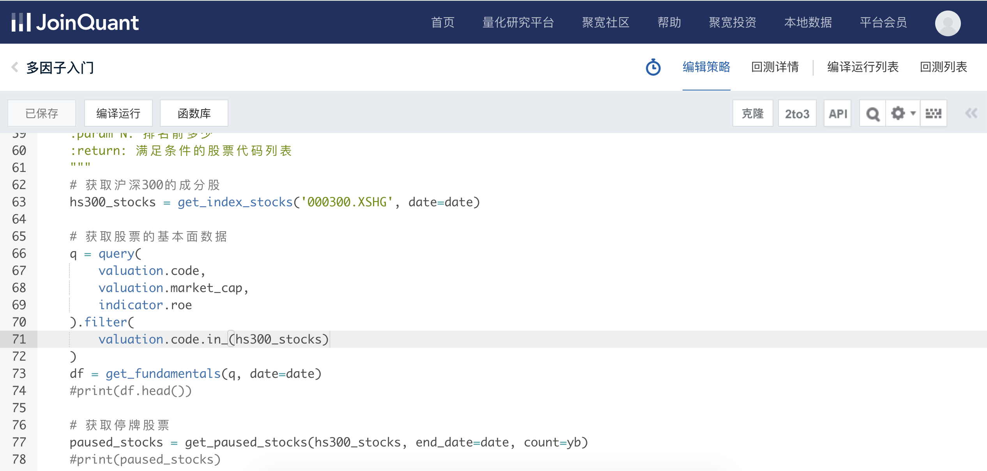Open 量化研究平台 in top navigation
This screenshot has width=987, height=471.
518,22
